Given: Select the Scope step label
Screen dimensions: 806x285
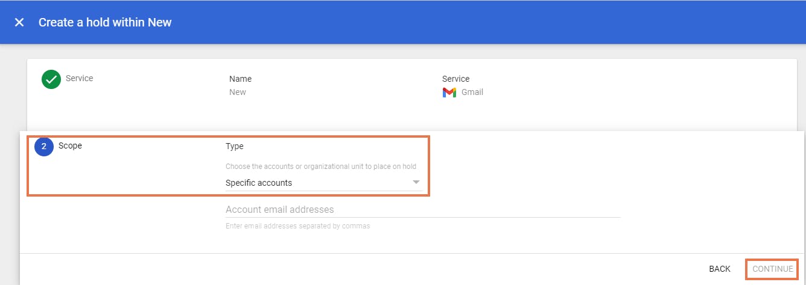Looking at the screenshot, I should pos(70,146).
